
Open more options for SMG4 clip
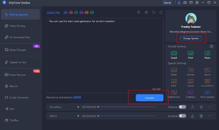tap(210, 116)
